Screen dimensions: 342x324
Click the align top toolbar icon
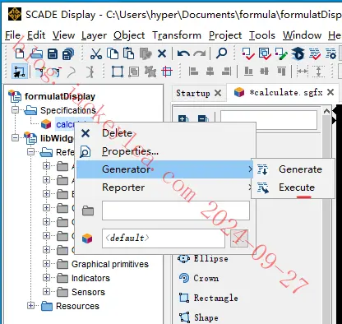281,71
